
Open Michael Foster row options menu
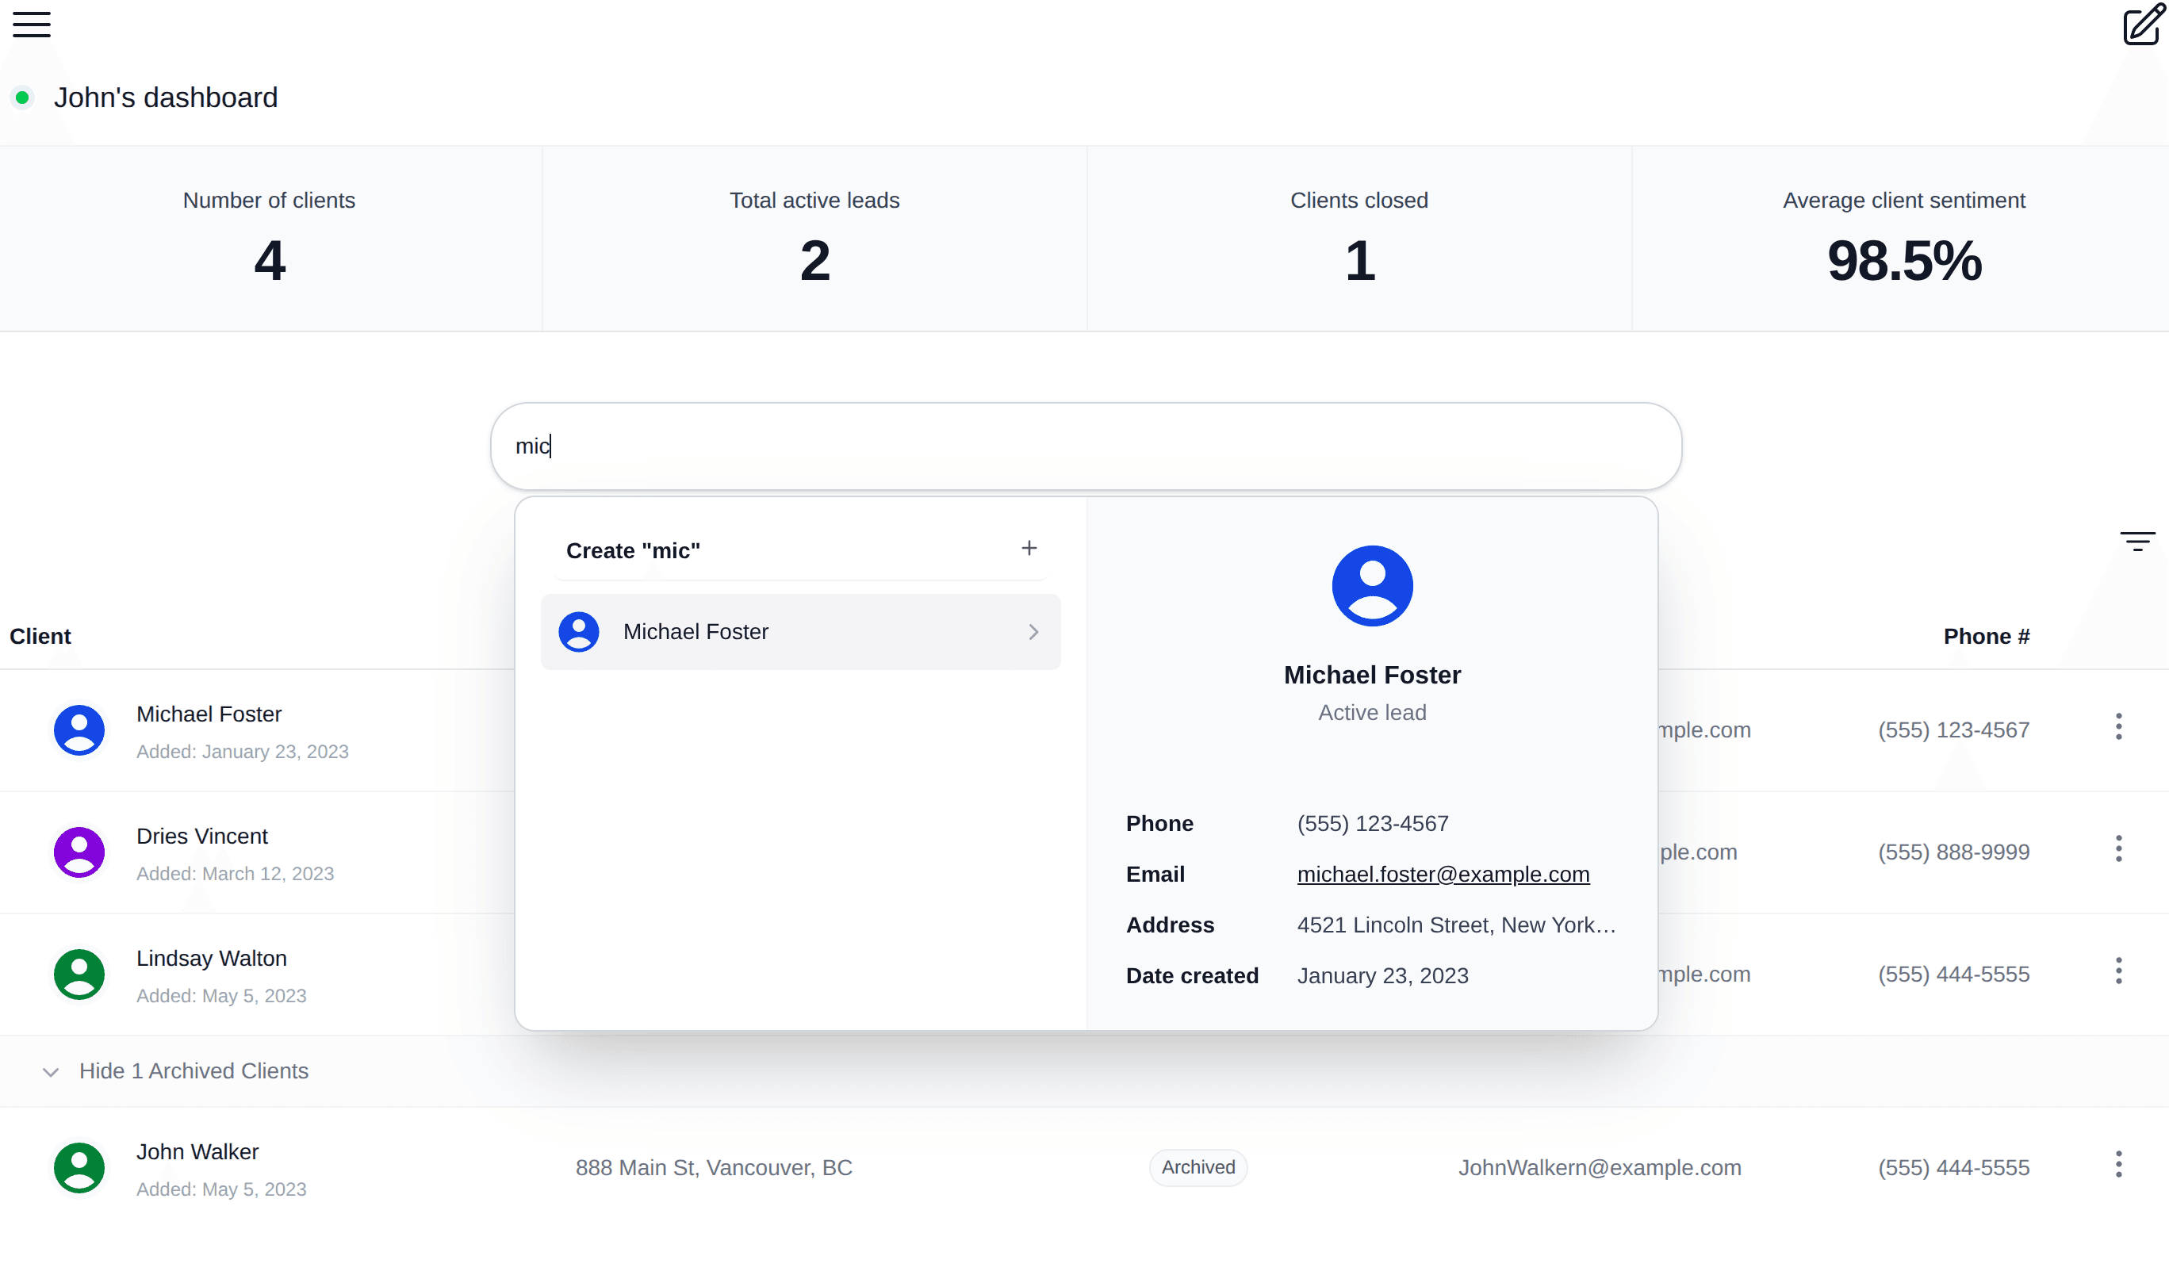coord(2118,727)
